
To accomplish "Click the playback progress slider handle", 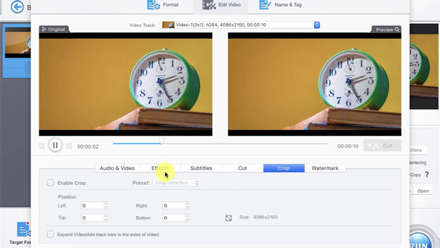I will [x=161, y=140].
